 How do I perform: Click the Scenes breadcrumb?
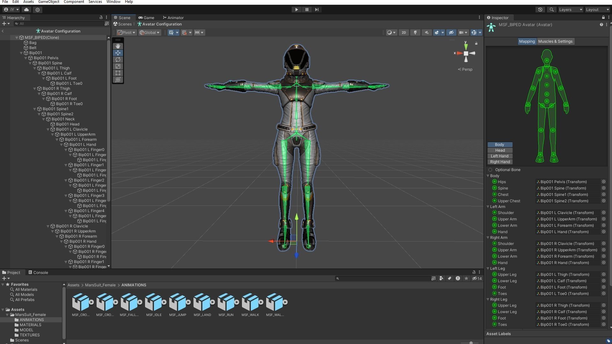click(x=122, y=24)
